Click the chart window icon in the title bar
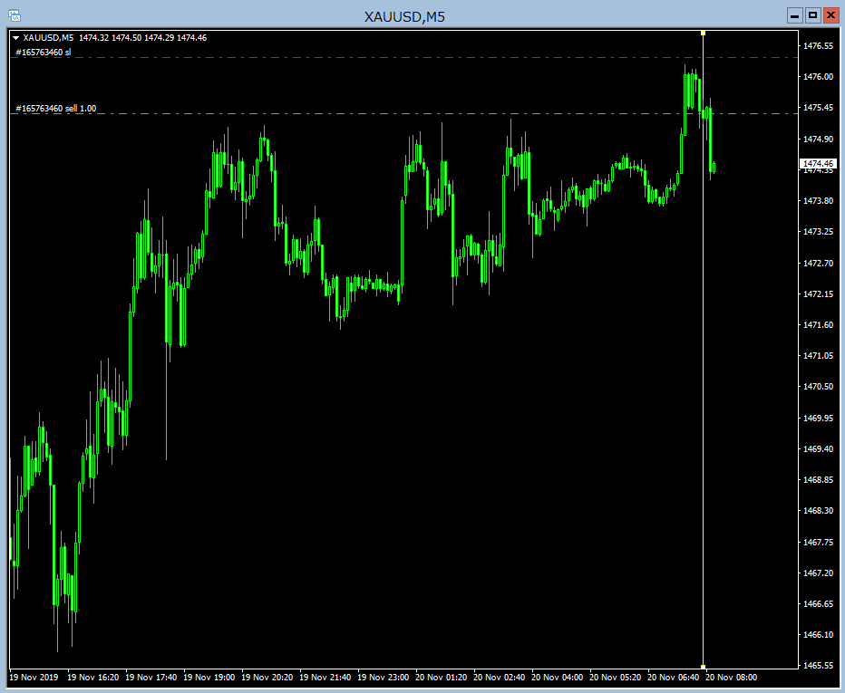Screen dimensions: 845x693 tap(15, 16)
